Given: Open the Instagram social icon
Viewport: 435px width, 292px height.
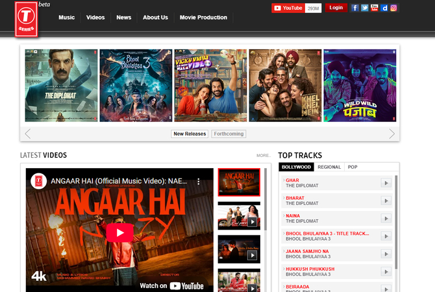Looking at the screenshot, I should pos(393,8).
